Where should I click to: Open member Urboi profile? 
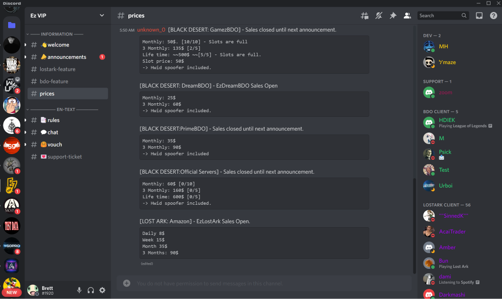[458, 186]
